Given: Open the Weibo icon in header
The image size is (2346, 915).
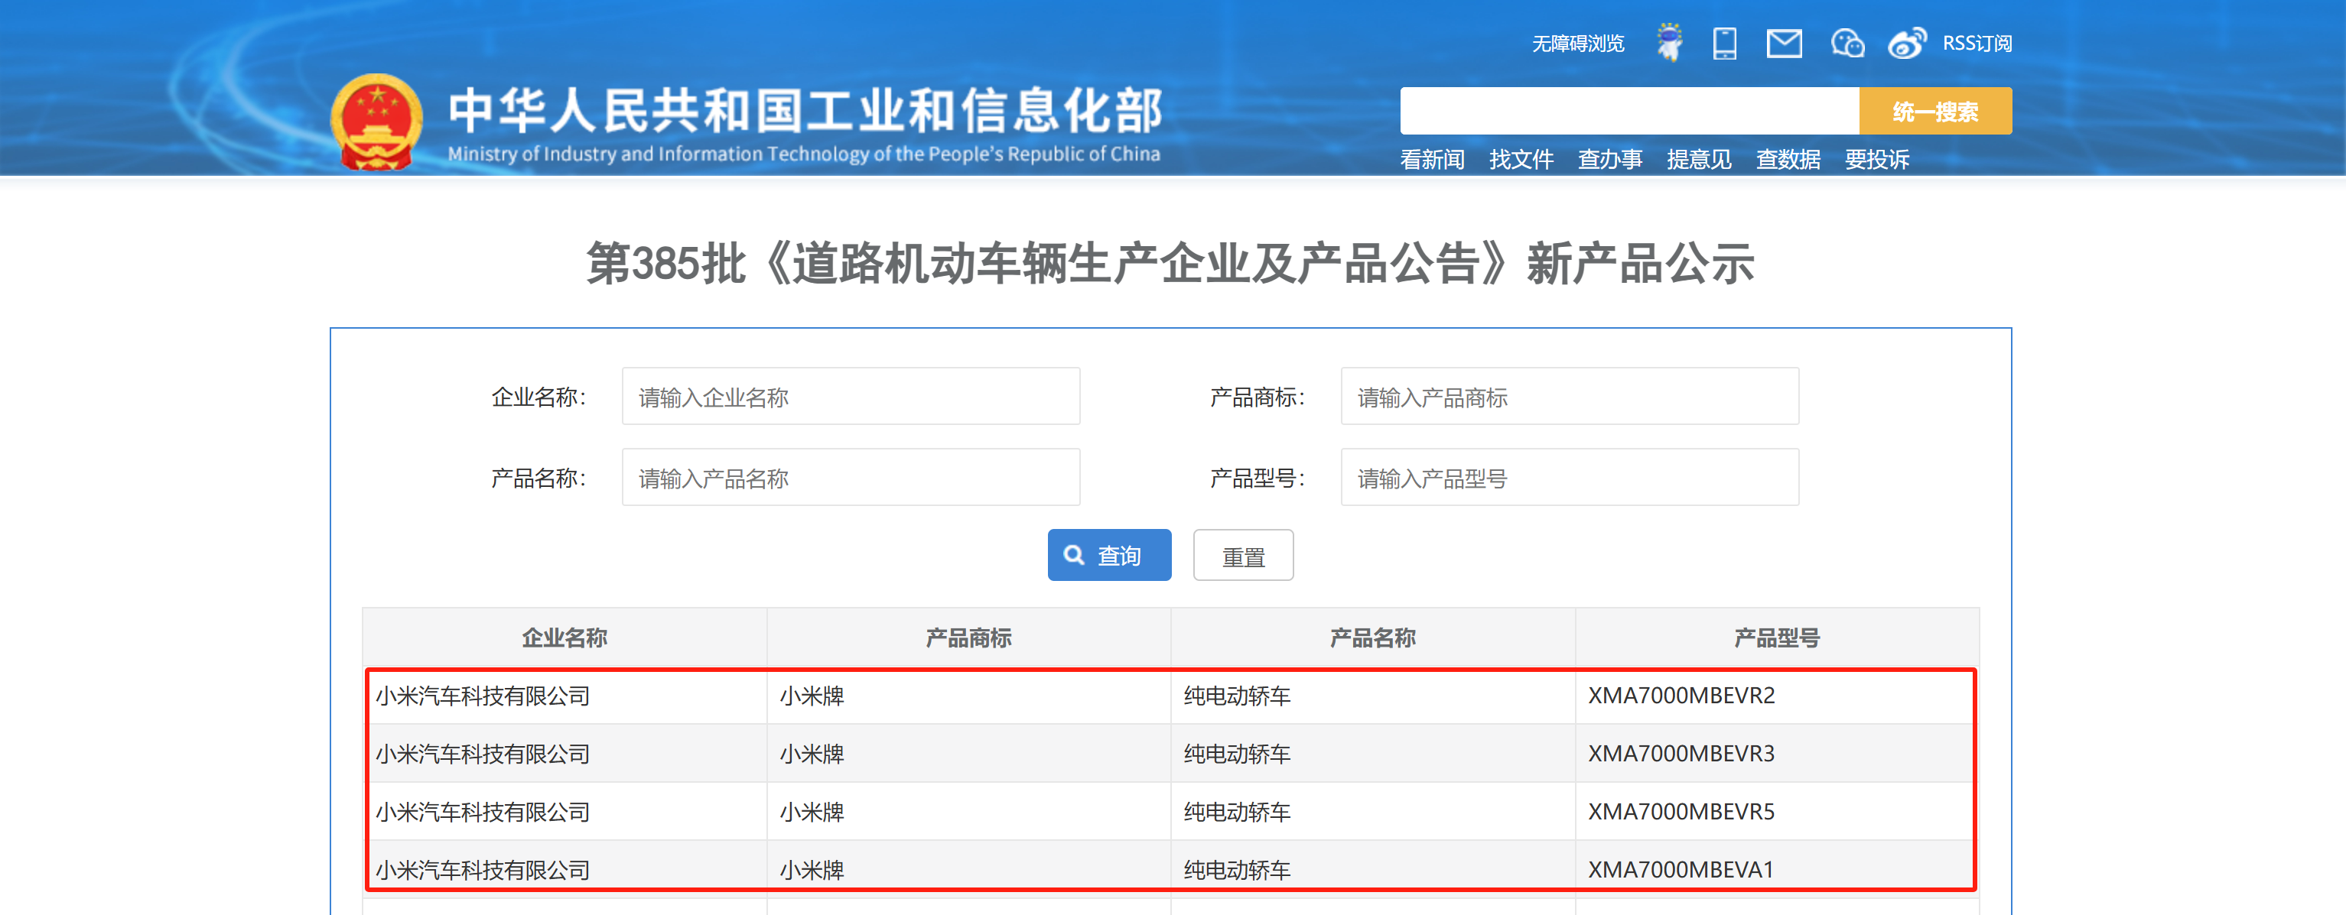Looking at the screenshot, I should click(1906, 43).
